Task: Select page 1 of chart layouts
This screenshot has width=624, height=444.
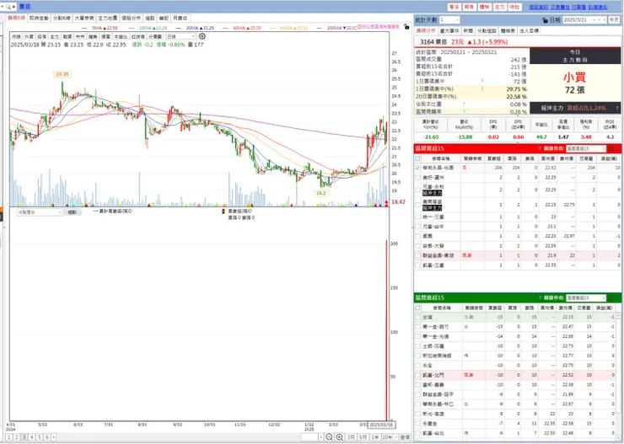Action: click(9, 437)
